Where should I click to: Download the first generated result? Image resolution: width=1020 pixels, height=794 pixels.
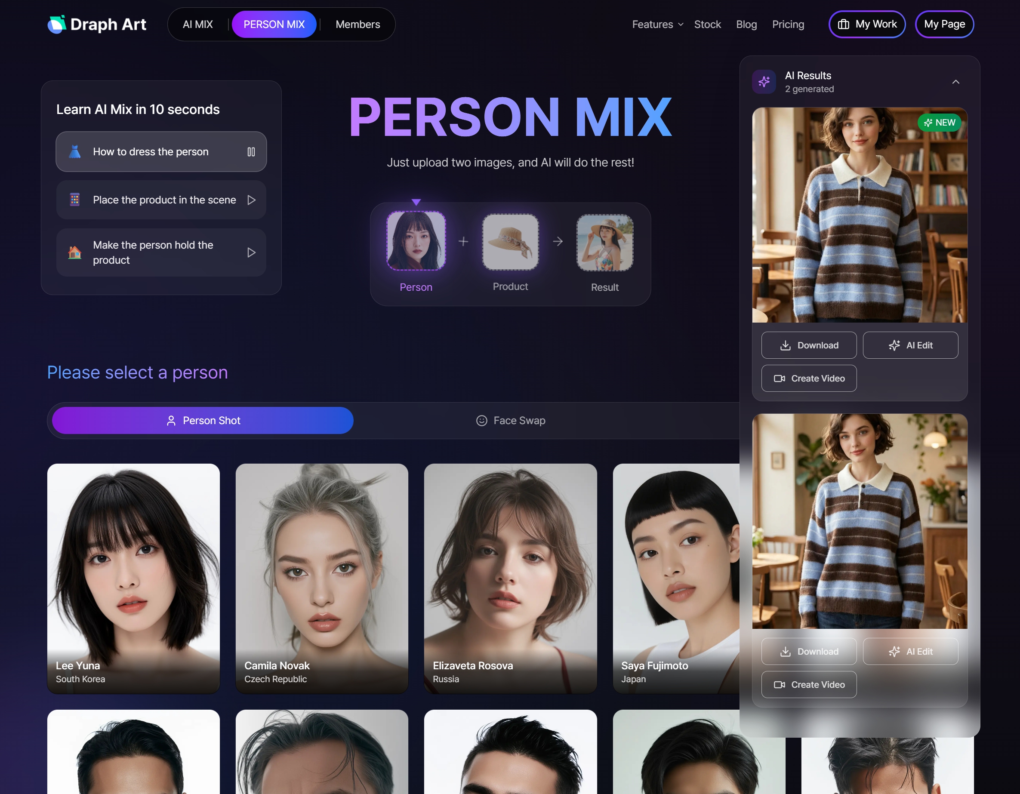[x=809, y=345]
